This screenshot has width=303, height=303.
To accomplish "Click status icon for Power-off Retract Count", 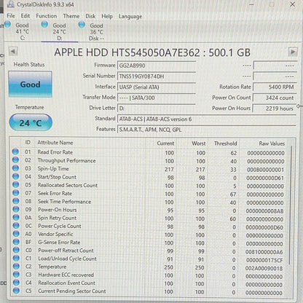I will [16, 250].
